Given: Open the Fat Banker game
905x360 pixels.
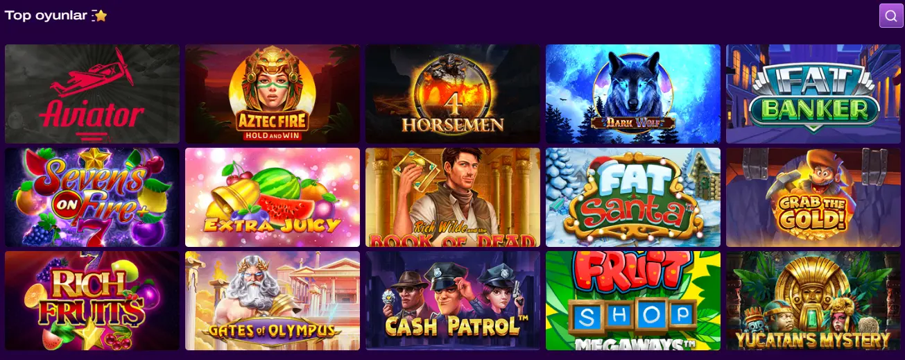Looking at the screenshot, I should 813,94.
